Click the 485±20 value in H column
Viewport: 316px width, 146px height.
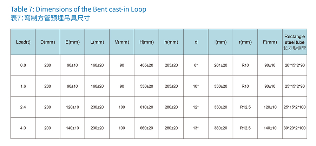point(146,65)
